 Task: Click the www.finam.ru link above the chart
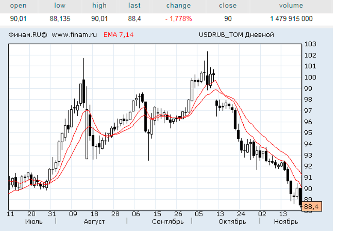[74, 35]
